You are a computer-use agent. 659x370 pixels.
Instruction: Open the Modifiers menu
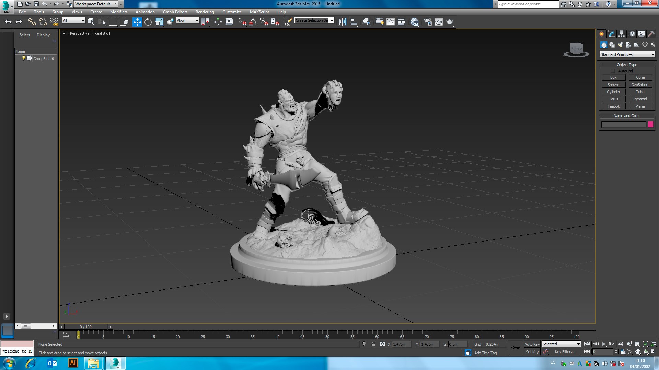click(x=119, y=12)
